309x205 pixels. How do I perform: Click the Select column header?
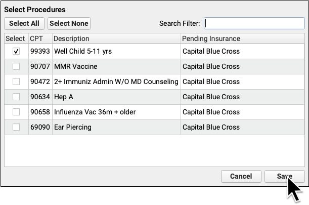click(x=16, y=38)
